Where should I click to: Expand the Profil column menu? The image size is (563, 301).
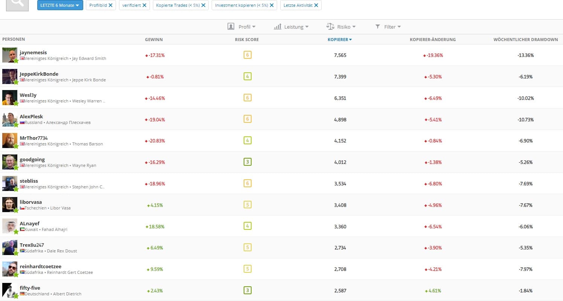click(x=242, y=27)
